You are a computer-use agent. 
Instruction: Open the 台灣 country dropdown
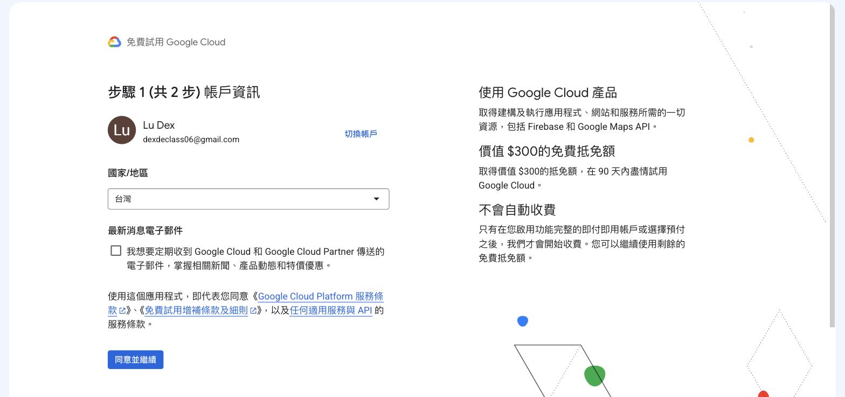coord(248,199)
